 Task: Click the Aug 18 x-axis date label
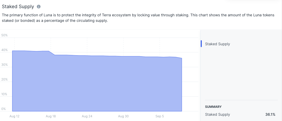51,116
